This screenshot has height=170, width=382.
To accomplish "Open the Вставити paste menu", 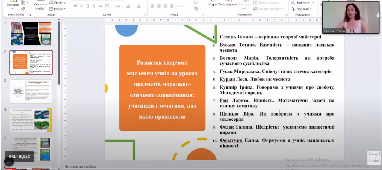I will pyautogui.click(x=13, y=6).
